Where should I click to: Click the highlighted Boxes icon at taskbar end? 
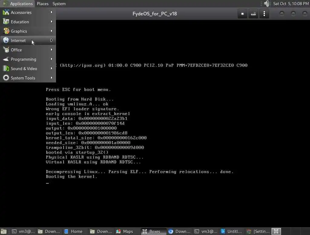pos(276,231)
